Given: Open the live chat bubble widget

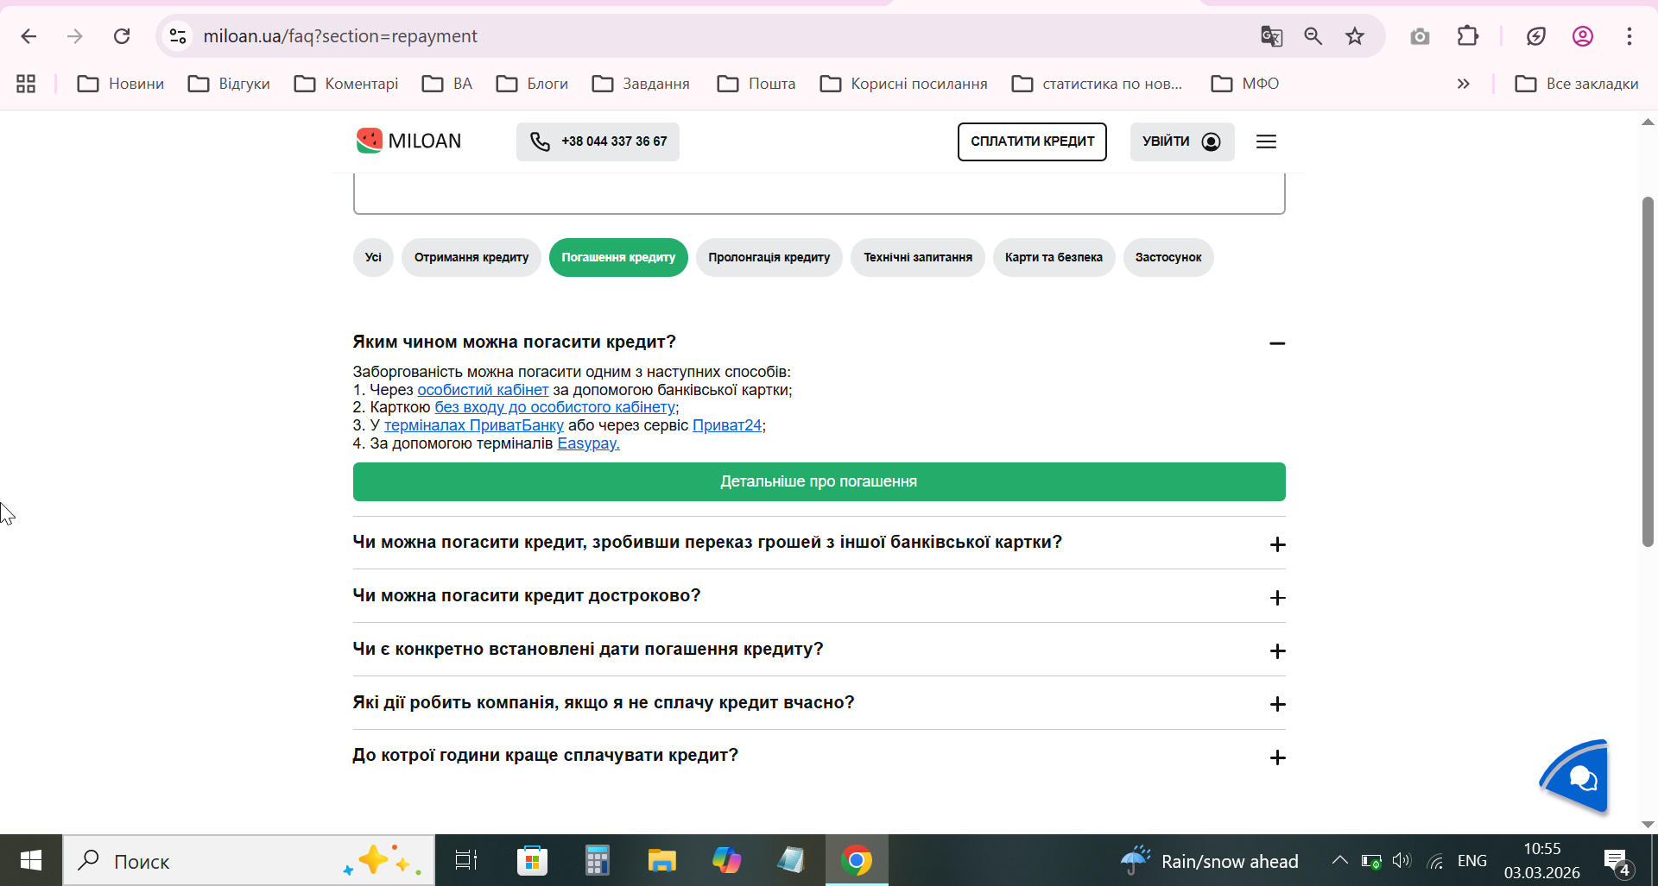Looking at the screenshot, I should tap(1577, 776).
